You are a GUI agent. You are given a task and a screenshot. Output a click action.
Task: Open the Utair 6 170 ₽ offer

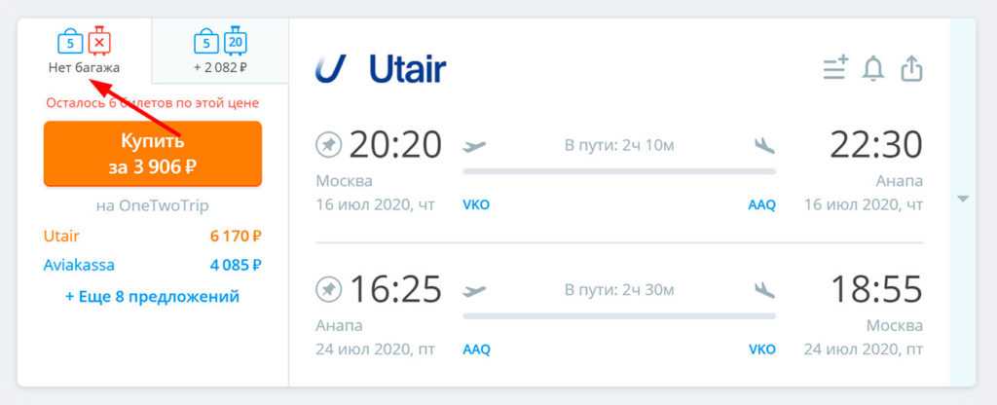click(153, 236)
